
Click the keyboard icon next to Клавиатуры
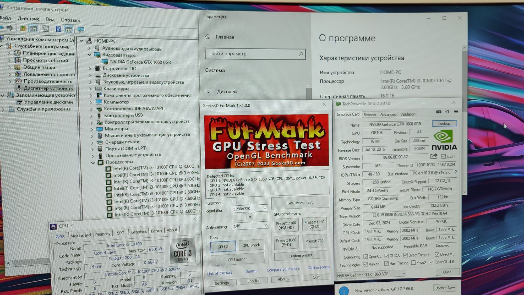98,89
